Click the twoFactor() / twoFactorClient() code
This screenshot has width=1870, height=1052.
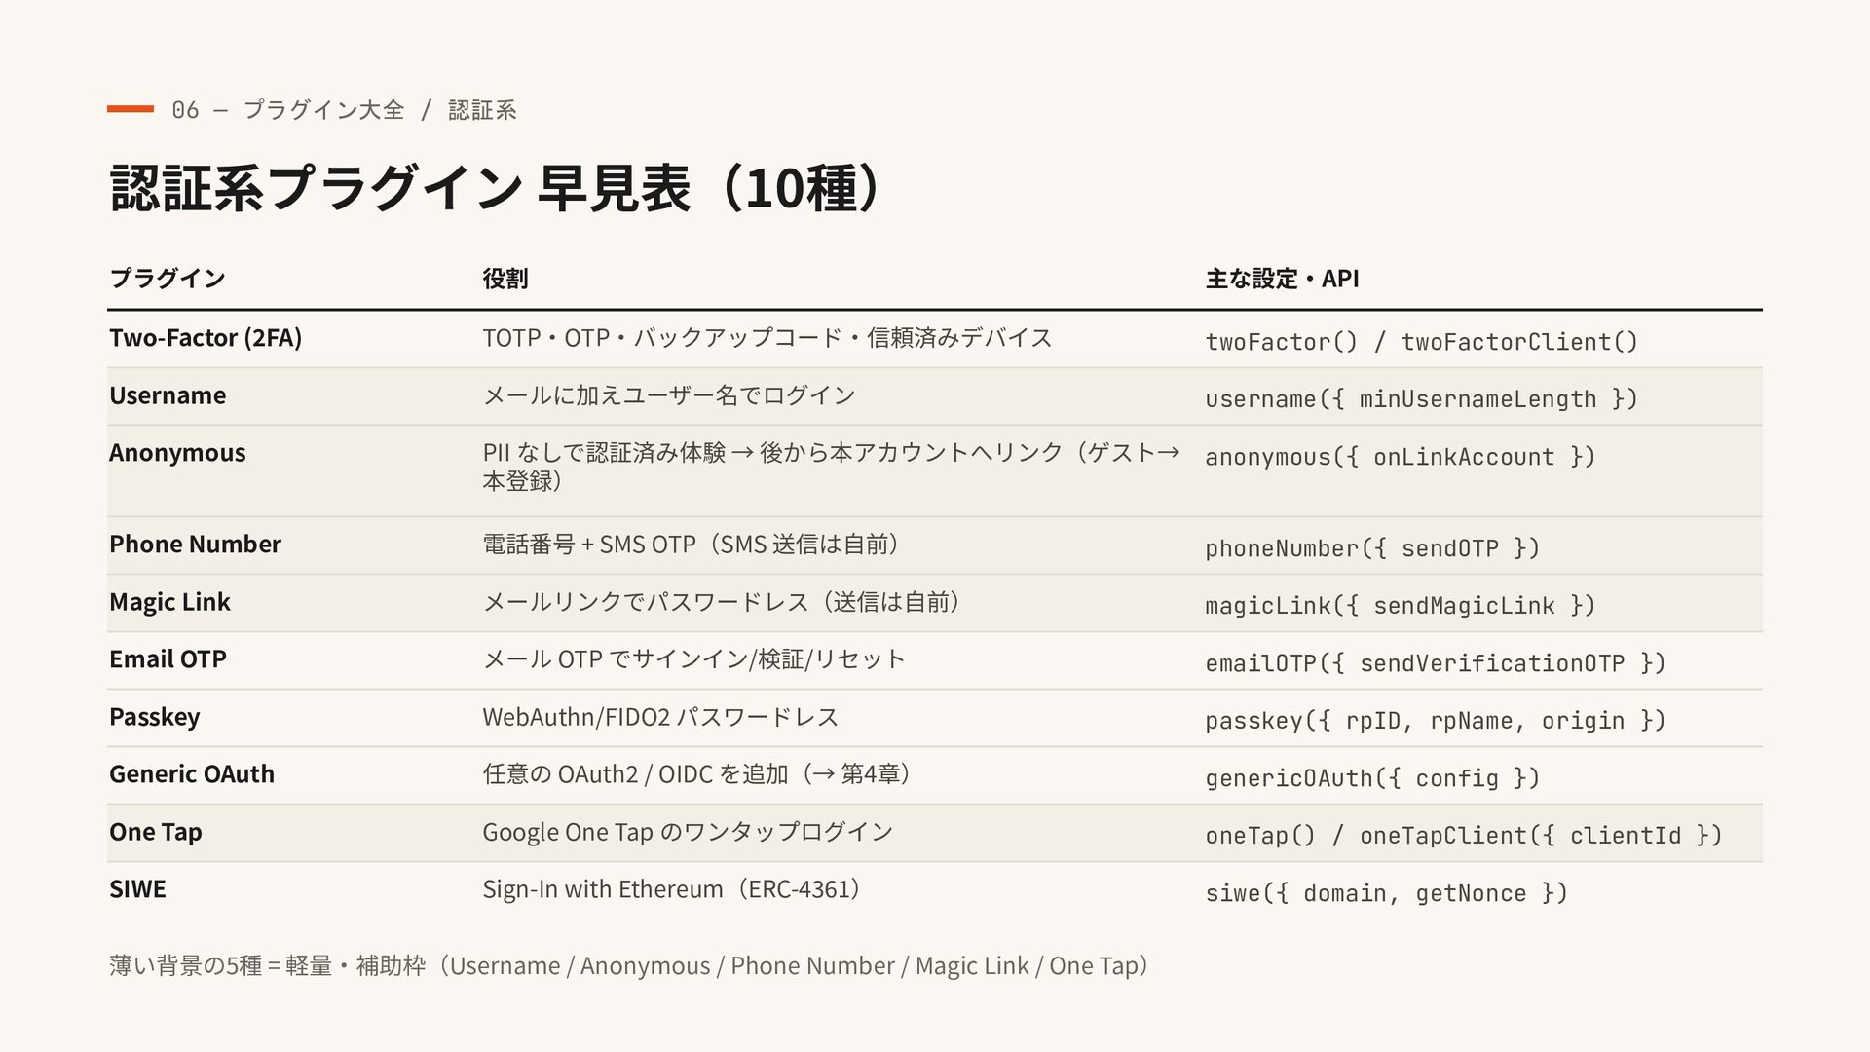(1421, 342)
